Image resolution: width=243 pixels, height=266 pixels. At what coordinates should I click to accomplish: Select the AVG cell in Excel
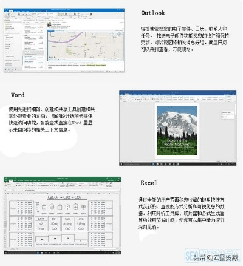pos(81,219)
